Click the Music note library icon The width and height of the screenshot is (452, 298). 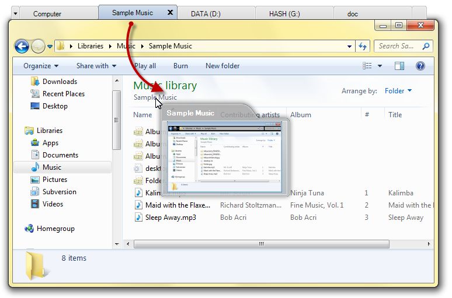point(35,167)
